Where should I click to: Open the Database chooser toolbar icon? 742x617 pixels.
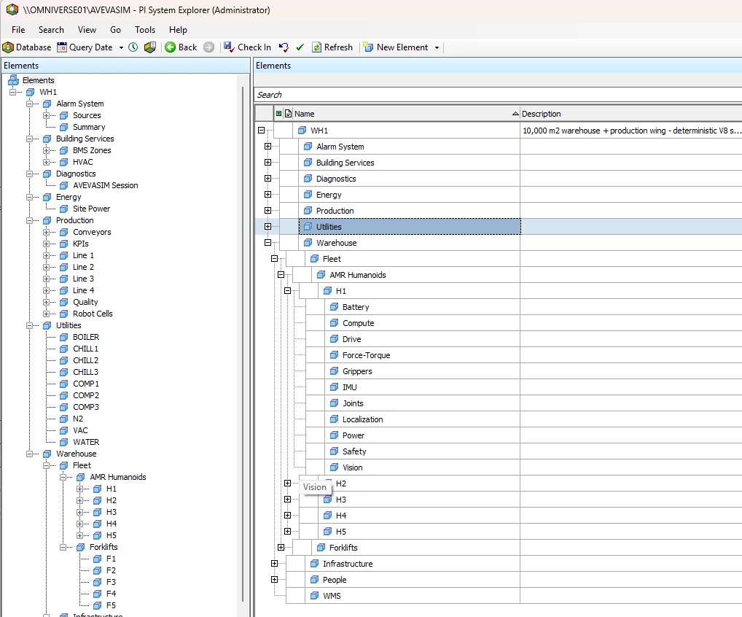[8, 47]
